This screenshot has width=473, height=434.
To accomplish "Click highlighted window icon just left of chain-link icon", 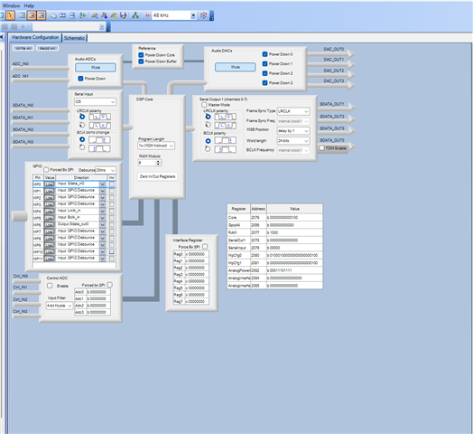I will coord(42,15).
